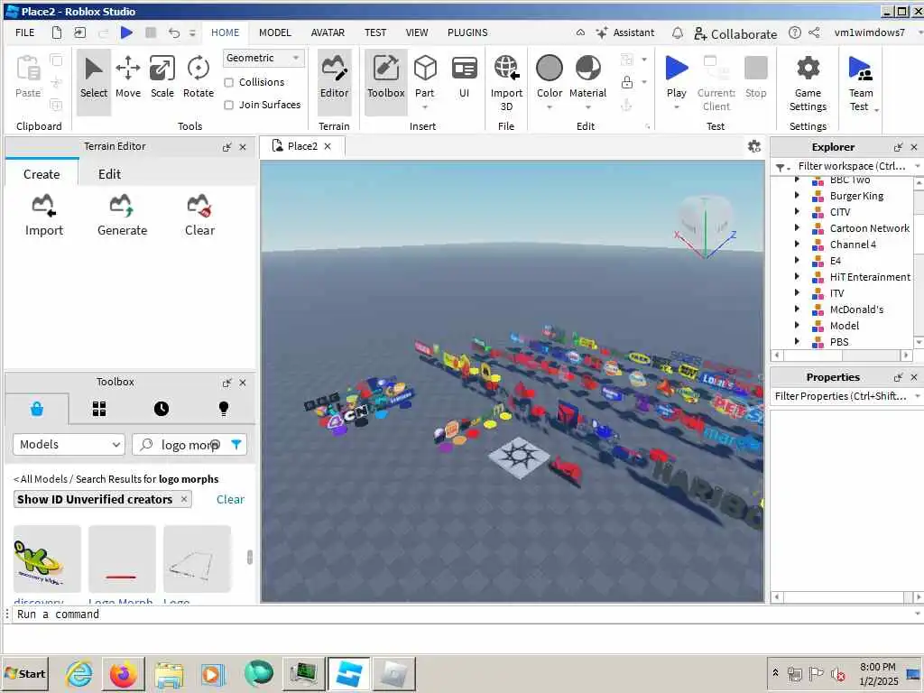
Task: Click Clear terrain icon
Action: pyautogui.click(x=199, y=215)
